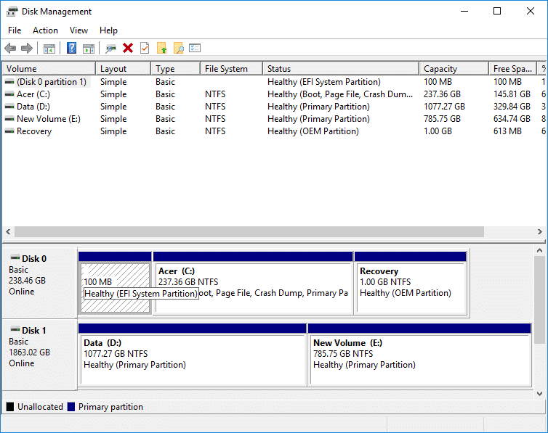Click the Back arrow toolbar icon
Screen dimensions: 548x433
tap(10, 49)
